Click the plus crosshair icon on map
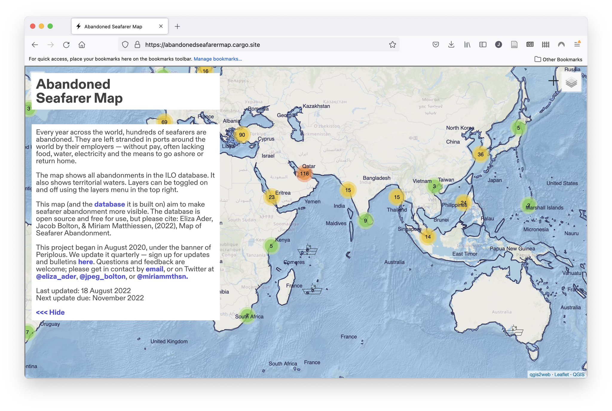This screenshot has height=411, width=612. coord(553,81)
